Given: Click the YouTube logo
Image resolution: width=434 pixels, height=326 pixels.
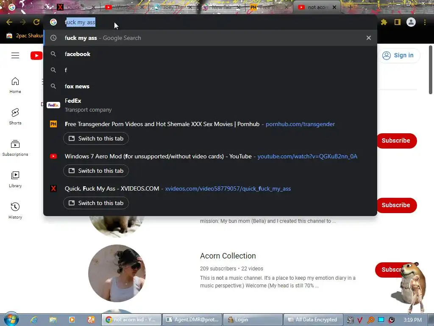Looking at the screenshot, I should (36, 56).
